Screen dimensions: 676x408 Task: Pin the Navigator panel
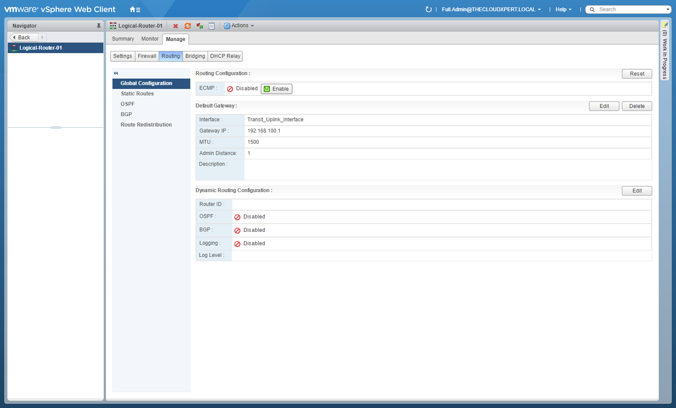click(99, 26)
